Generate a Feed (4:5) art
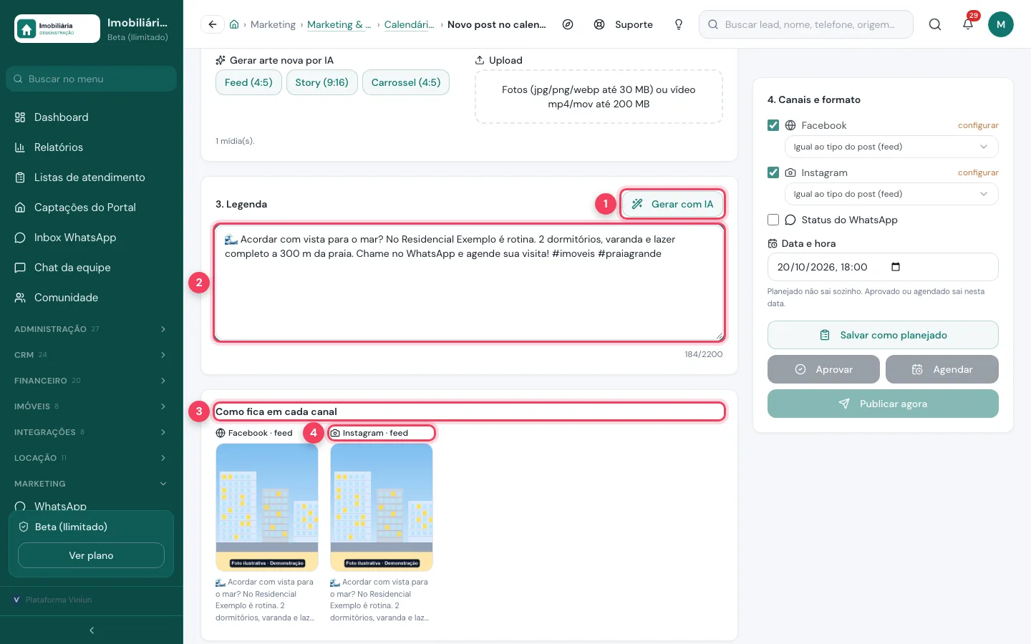1031x644 pixels. [248, 82]
